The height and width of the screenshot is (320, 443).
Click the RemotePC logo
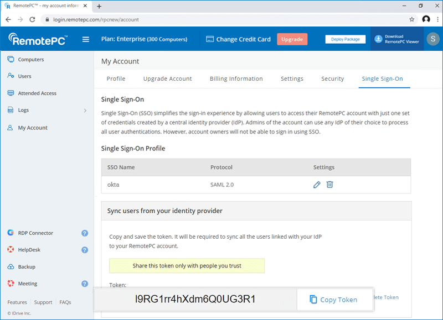click(38, 39)
